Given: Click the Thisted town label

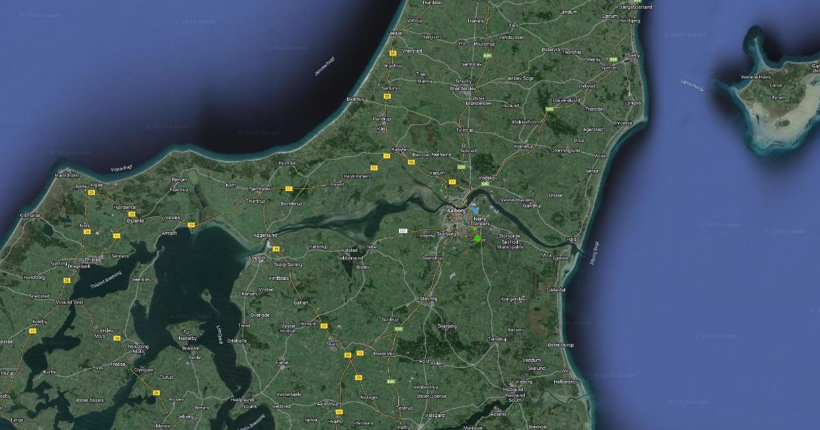Looking at the screenshot, I should point(92,259).
